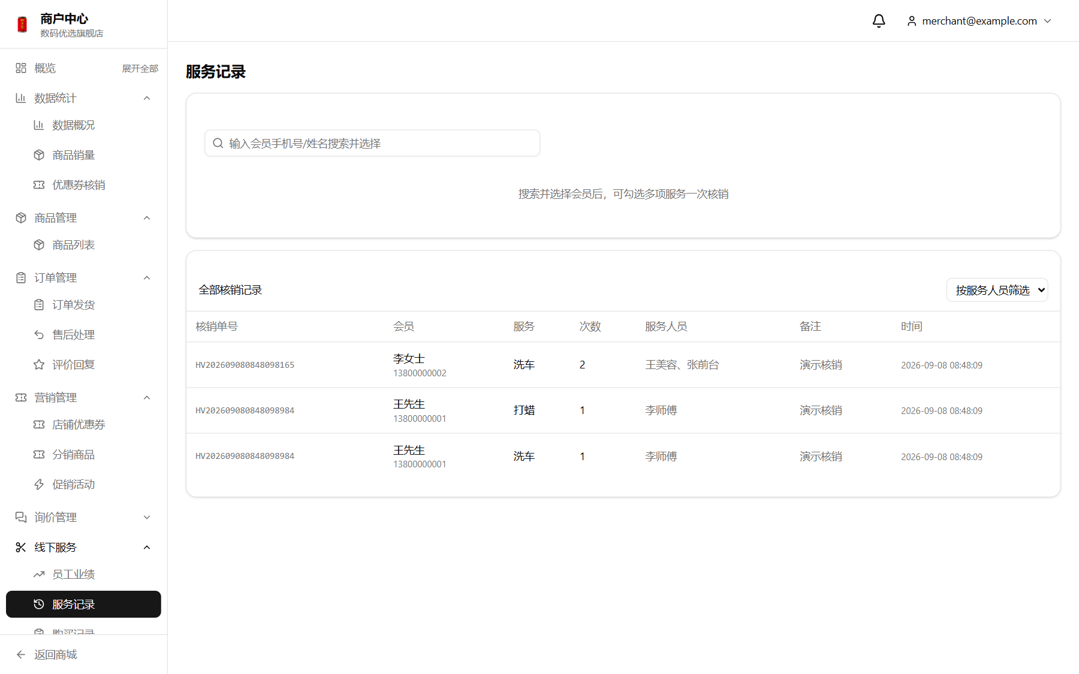Click order number HV202609080848098165

(x=245, y=365)
